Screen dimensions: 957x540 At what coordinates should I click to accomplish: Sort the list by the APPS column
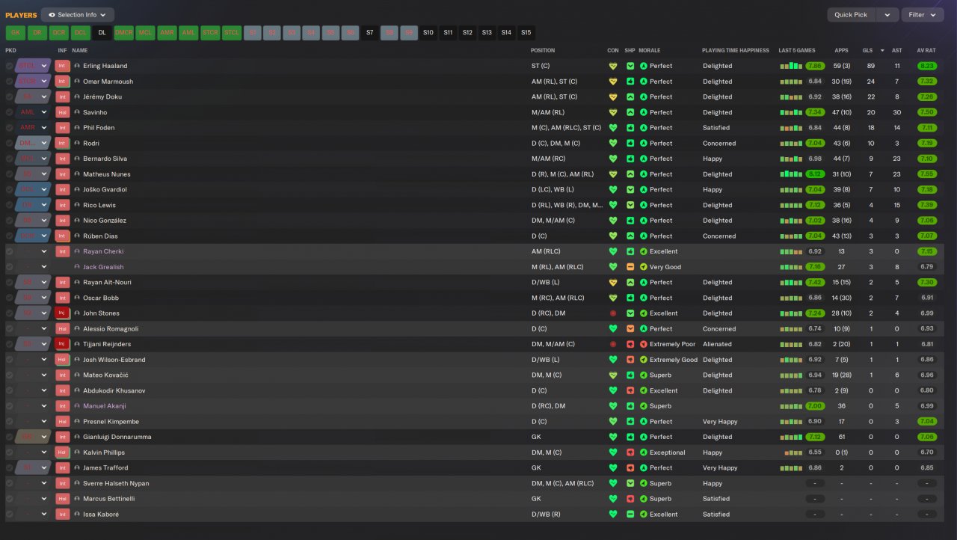pos(841,51)
